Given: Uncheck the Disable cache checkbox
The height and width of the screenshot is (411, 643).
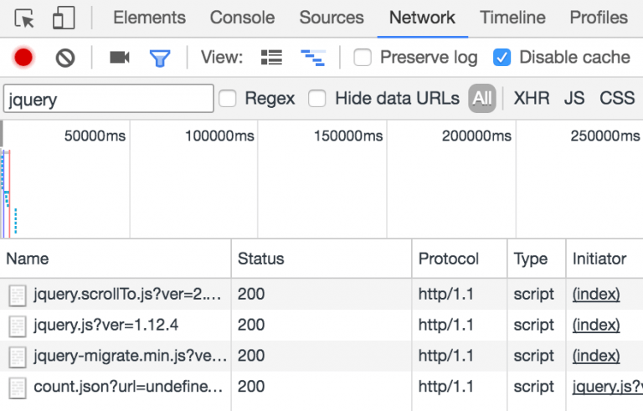Looking at the screenshot, I should click(x=502, y=58).
